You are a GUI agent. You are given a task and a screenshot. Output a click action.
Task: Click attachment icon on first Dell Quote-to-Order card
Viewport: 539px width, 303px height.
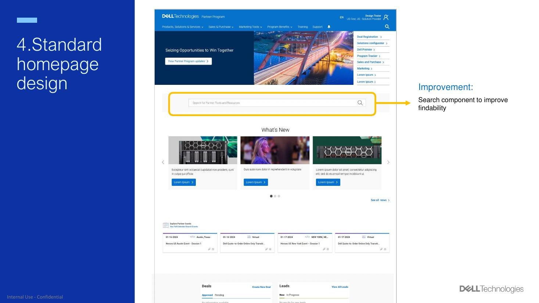pos(266,249)
